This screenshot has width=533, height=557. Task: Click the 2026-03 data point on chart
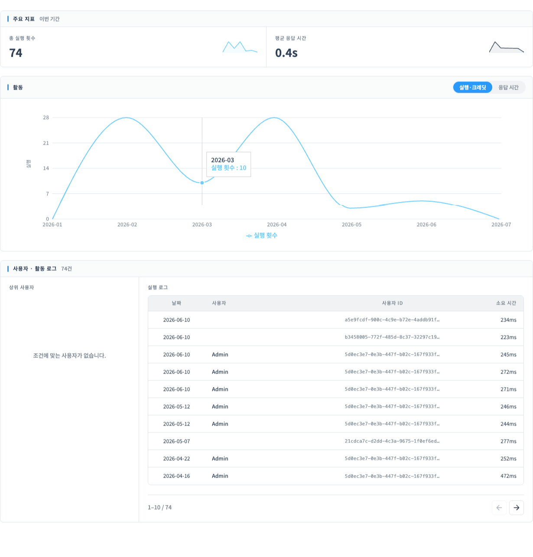coord(202,183)
